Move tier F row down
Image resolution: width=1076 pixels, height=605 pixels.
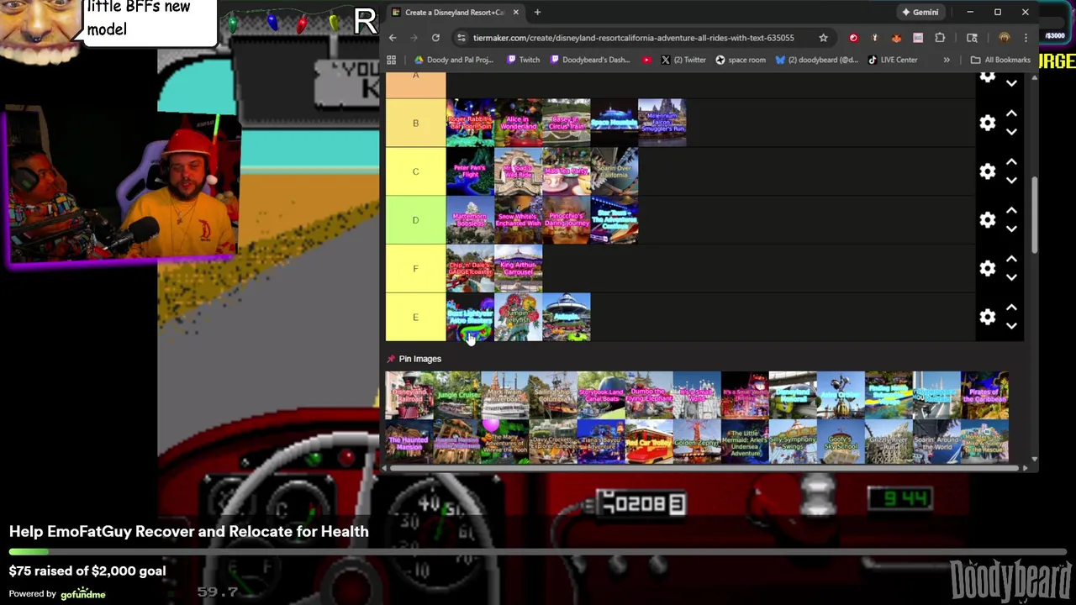click(1011, 277)
